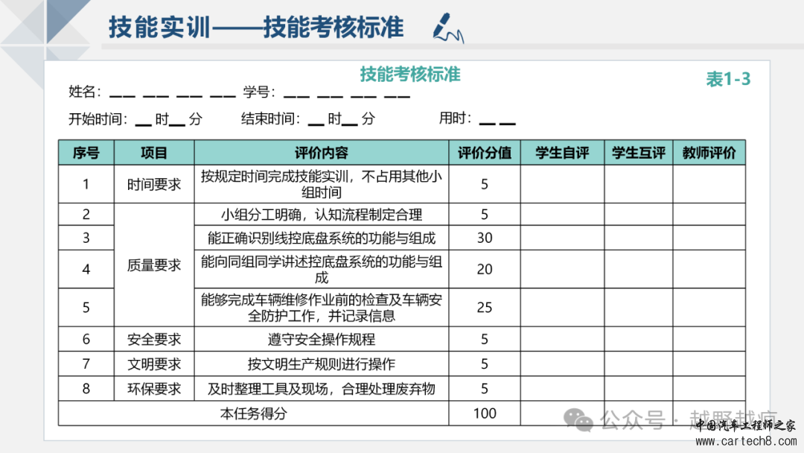Click serial number 8 cell
The height and width of the screenshot is (453, 804).
pyautogui.click(x=86, y=388)
